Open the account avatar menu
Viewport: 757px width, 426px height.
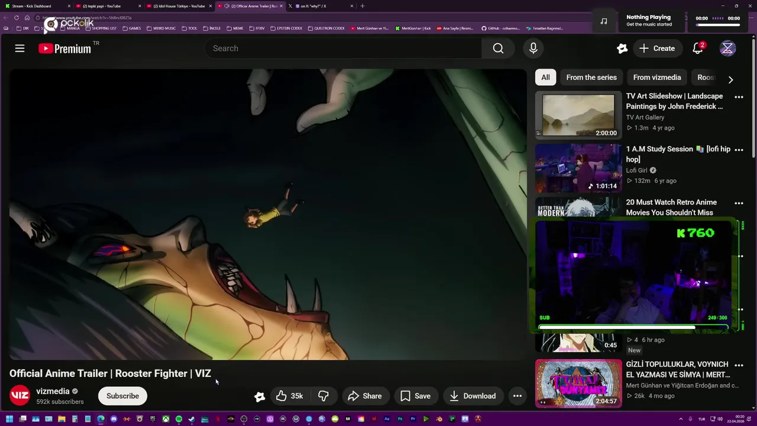click(727, 49)
